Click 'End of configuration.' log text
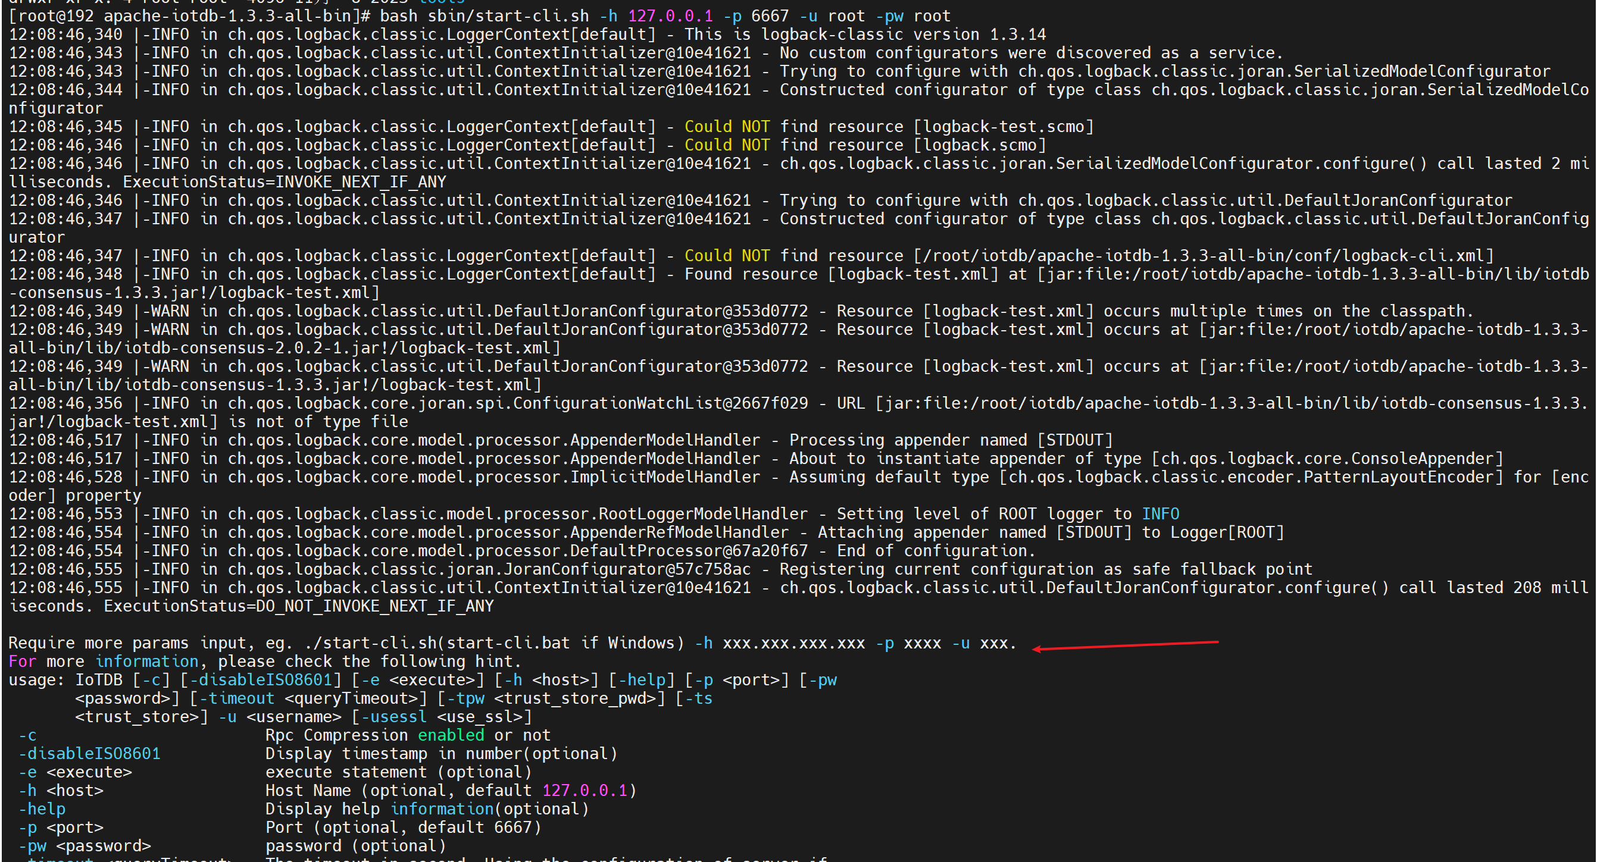1597x862 pixels. coord(936,551)
